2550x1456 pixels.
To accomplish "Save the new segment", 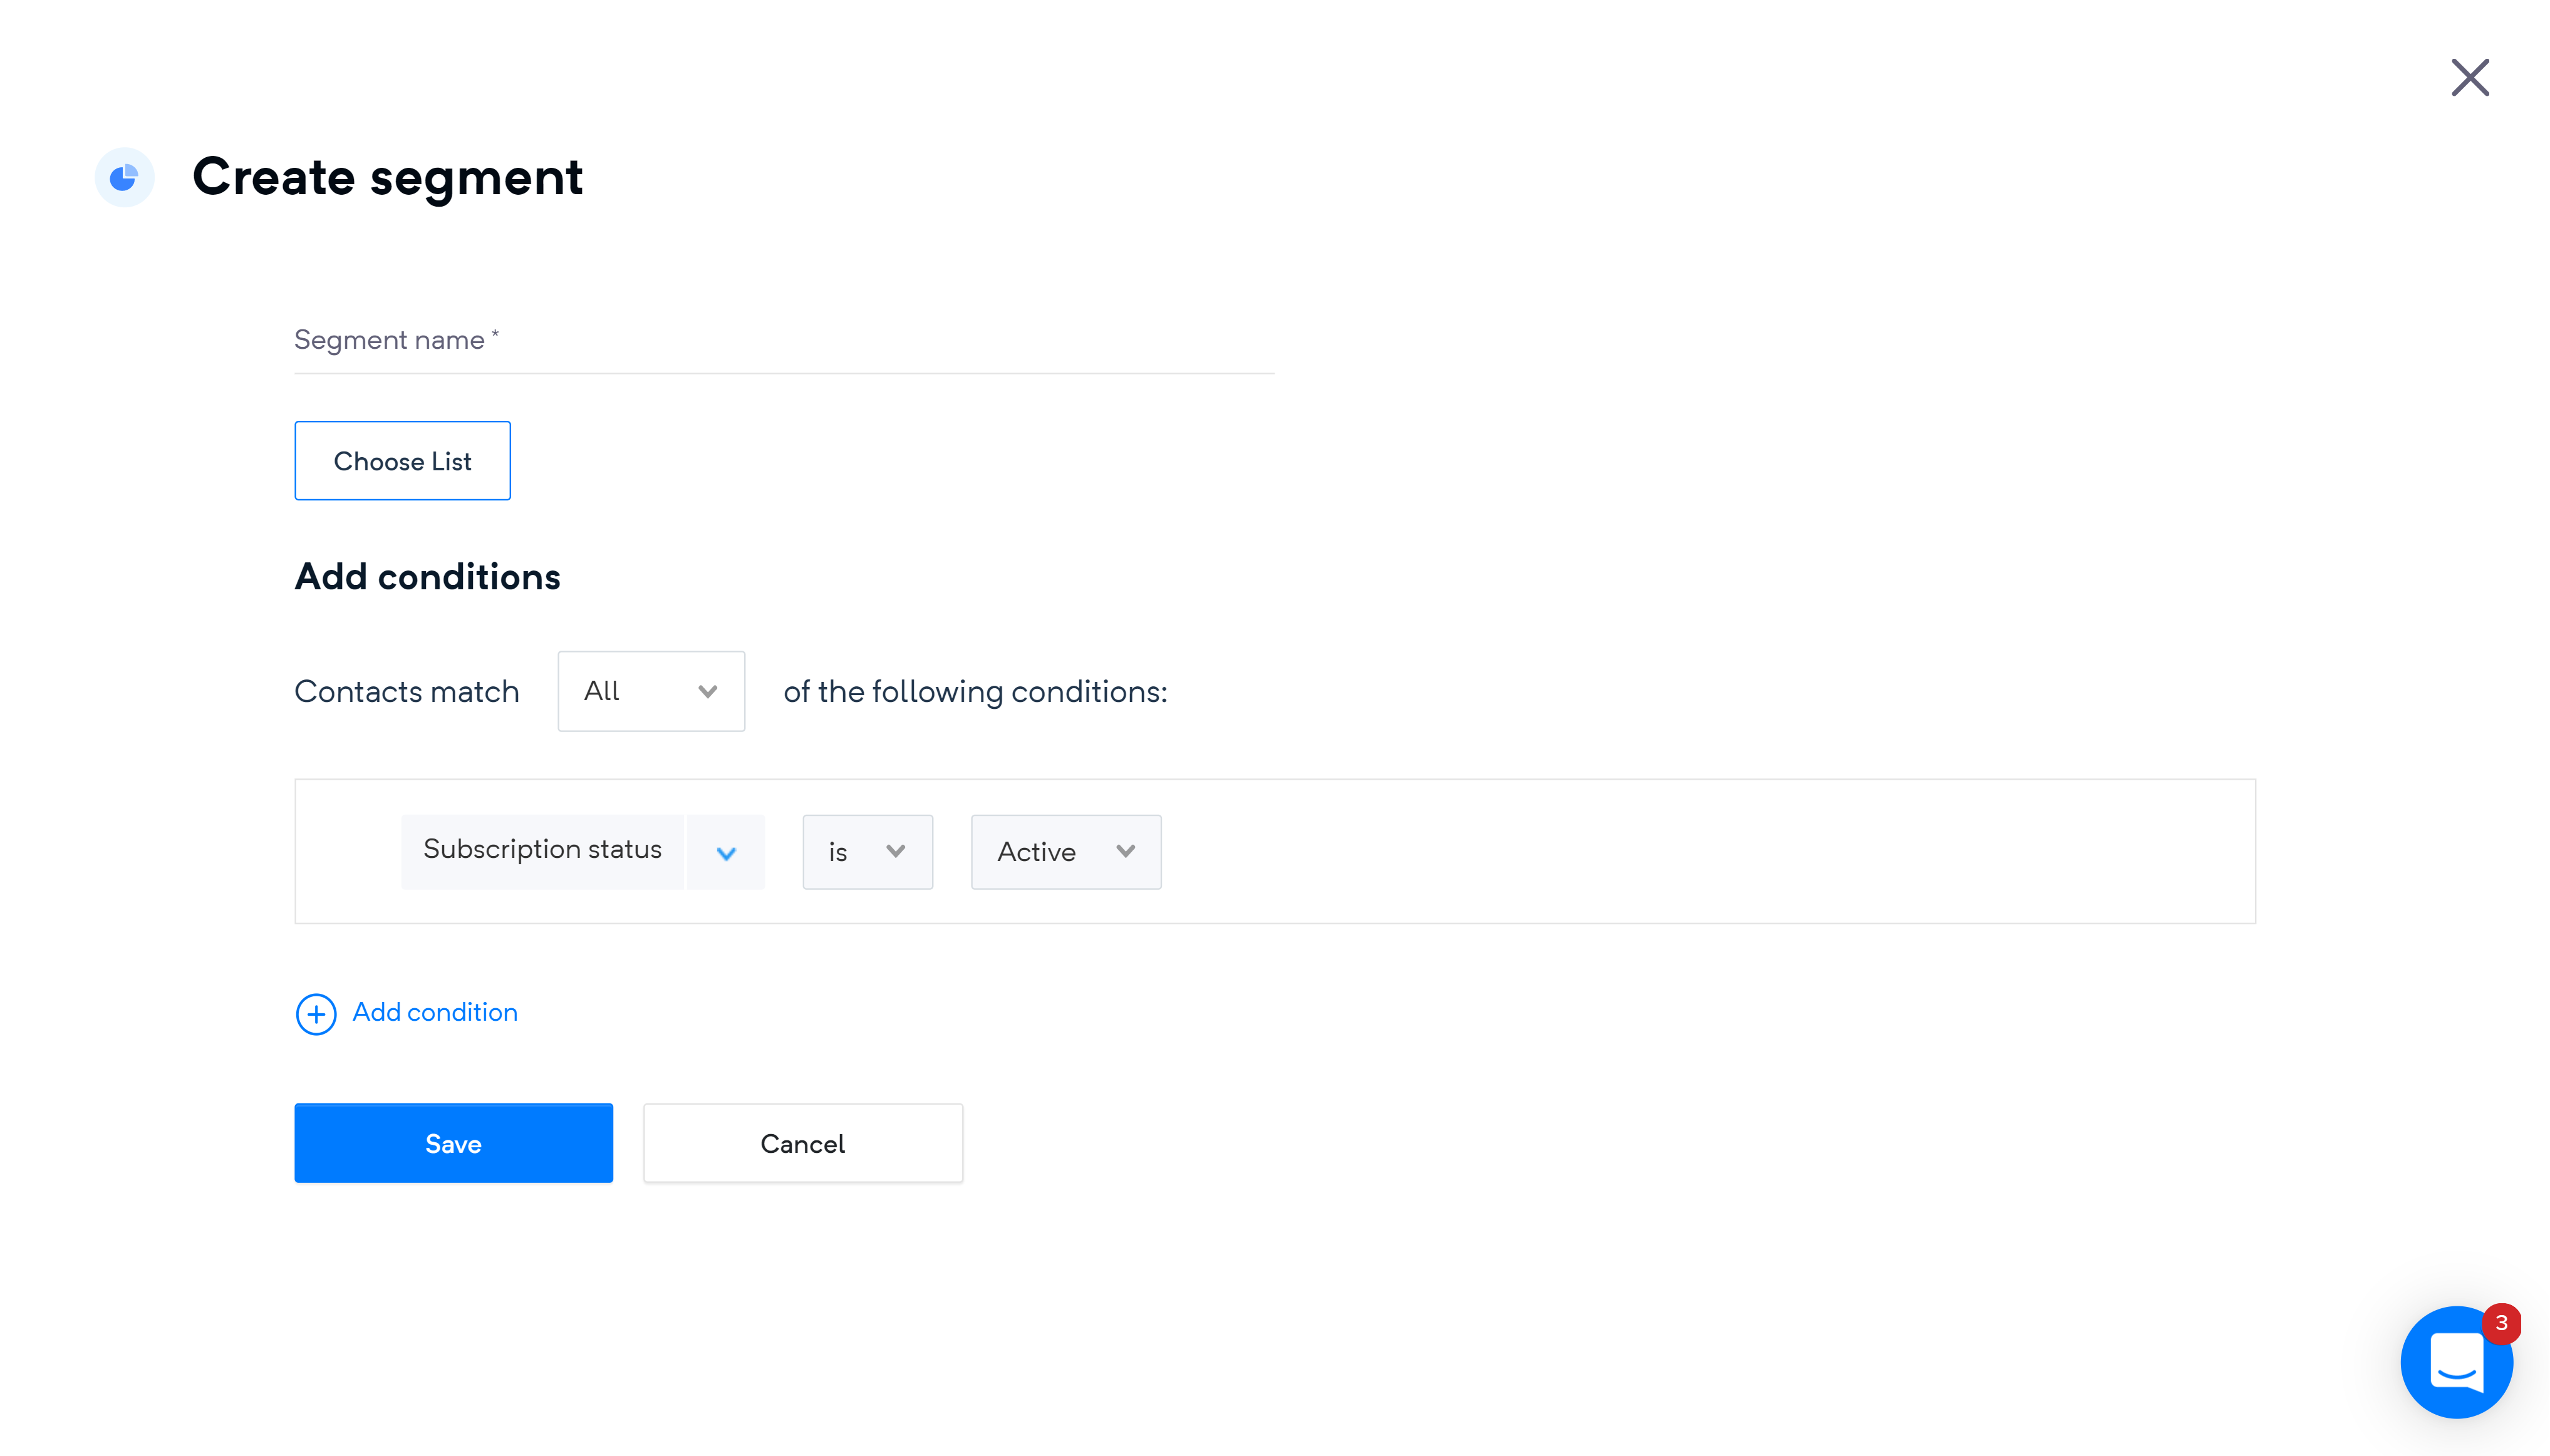I will tap(453, 1143).
